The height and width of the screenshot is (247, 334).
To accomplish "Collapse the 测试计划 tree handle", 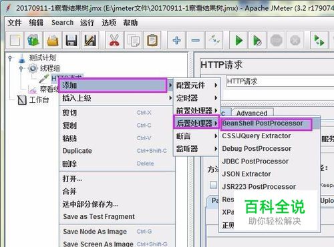I will tap(10, 58).
